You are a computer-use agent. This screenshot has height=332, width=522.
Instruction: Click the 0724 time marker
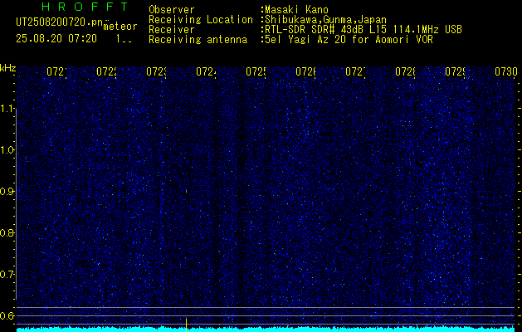point(206,72)
